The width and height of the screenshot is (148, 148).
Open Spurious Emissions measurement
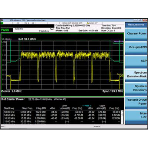[x=137, y=88]
